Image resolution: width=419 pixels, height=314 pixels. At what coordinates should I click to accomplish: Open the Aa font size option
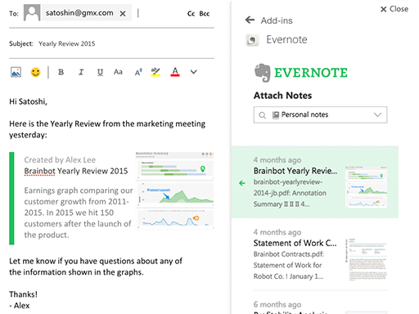118,72
